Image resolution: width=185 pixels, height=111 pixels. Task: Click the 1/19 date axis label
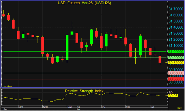(x=128, y=106)
